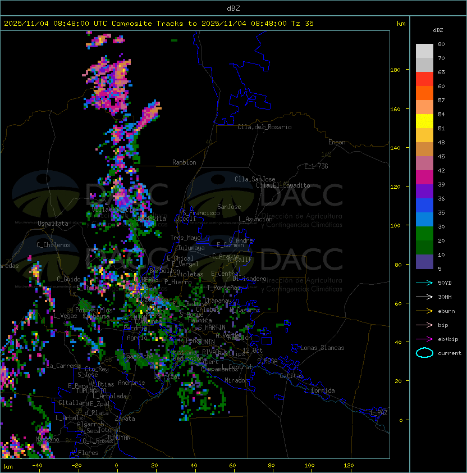Click the S_MARTIN label

point(212,328)
